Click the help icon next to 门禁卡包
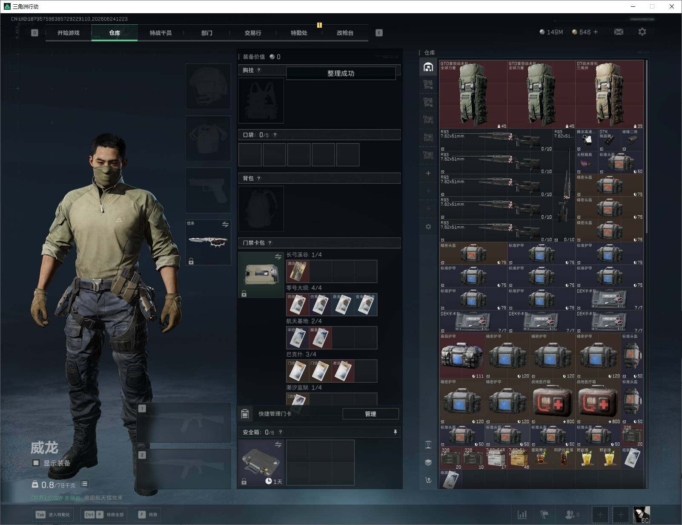 tap(270, 243)
